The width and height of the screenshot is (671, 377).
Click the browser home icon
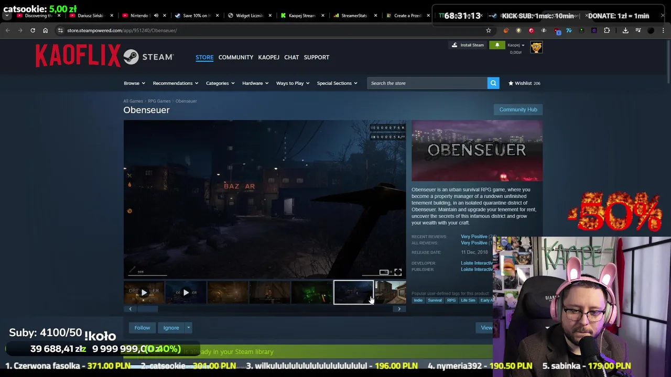(45, 30)
